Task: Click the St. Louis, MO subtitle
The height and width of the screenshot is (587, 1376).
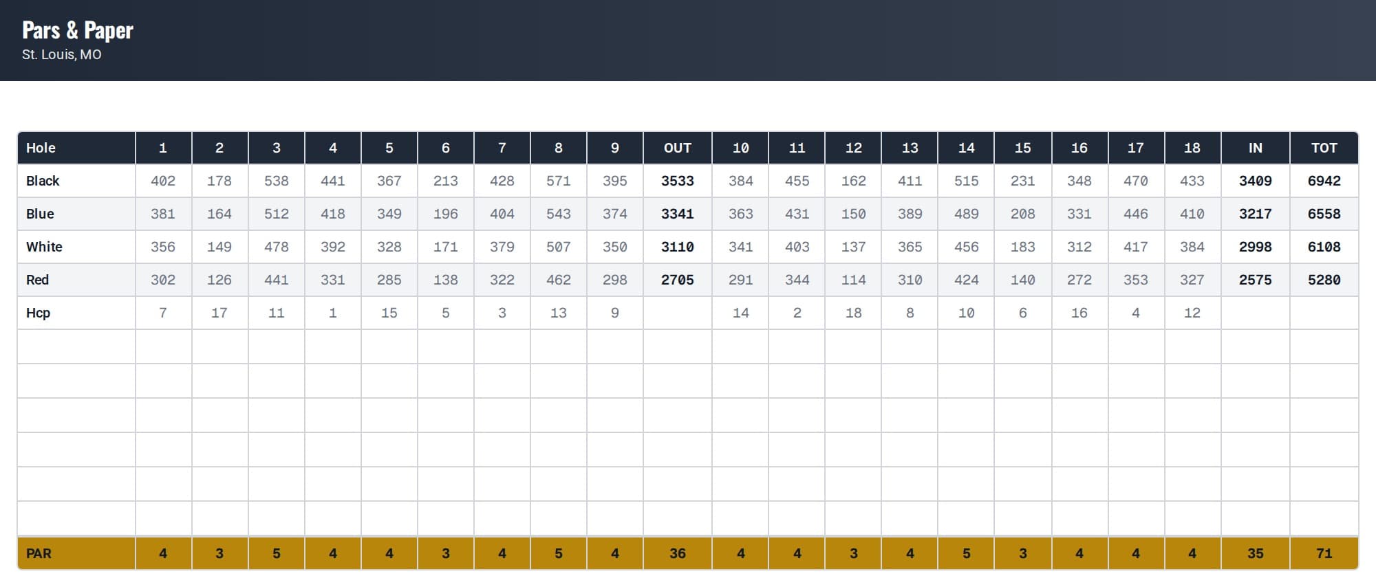Action: click(x=62, y=54)
